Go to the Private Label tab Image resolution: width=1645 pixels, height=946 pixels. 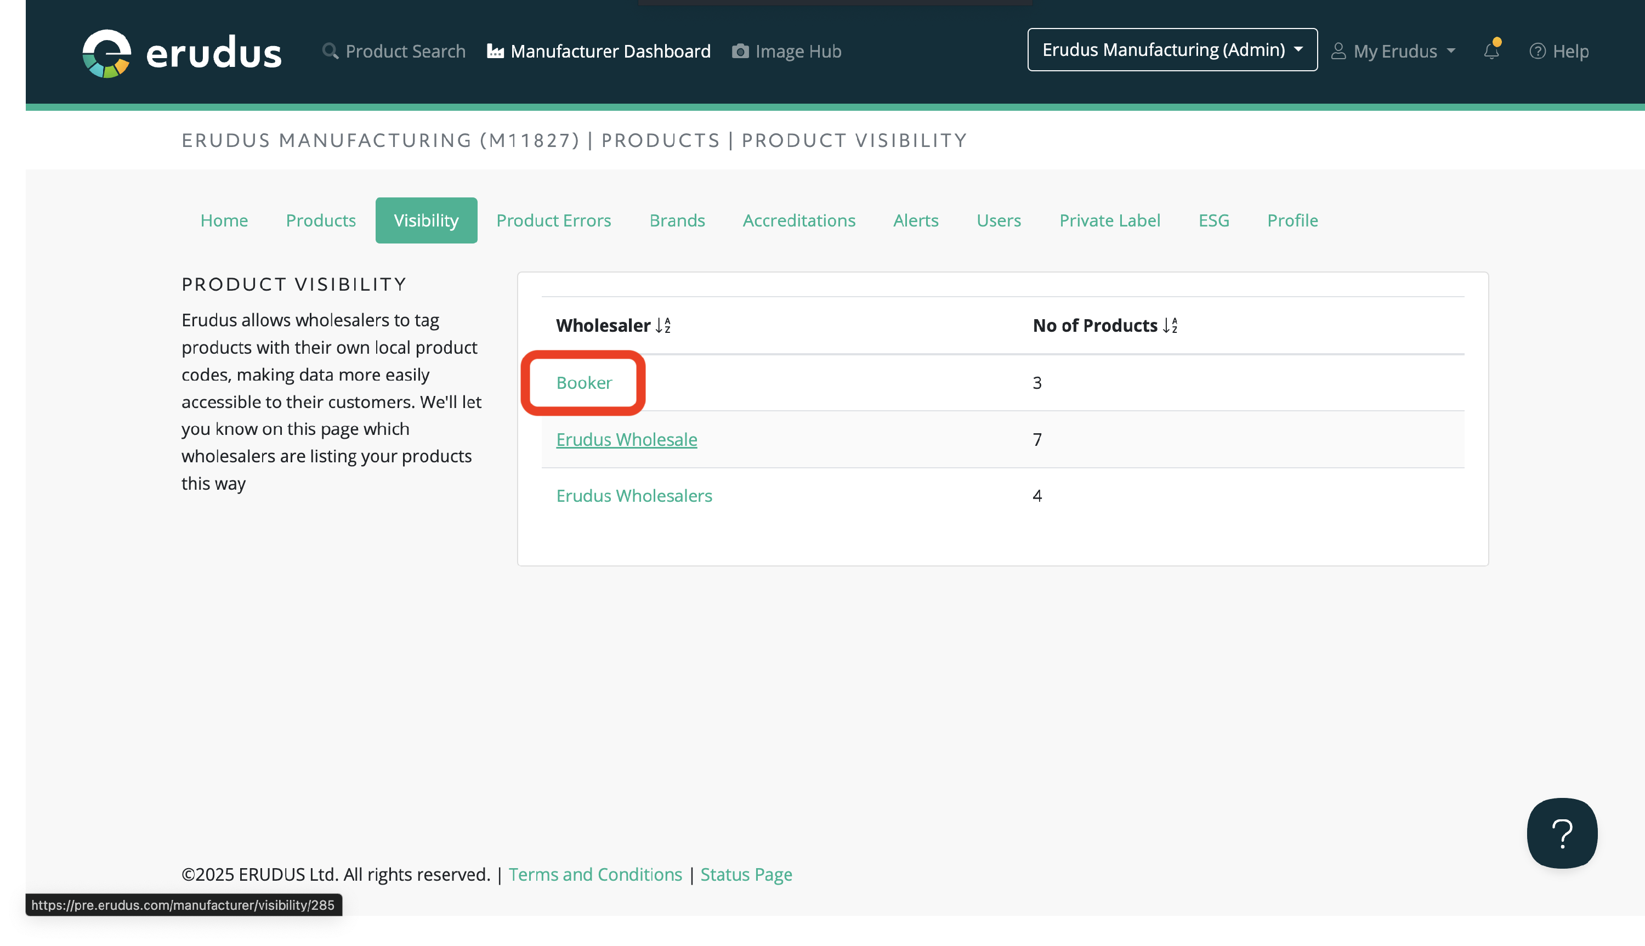[1109, 220]
